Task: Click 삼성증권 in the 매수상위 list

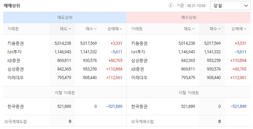Action: (139, 60)
